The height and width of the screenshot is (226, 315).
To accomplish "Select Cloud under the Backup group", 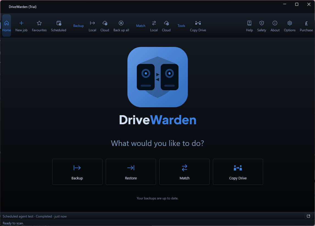I will [x=105, y=26].
